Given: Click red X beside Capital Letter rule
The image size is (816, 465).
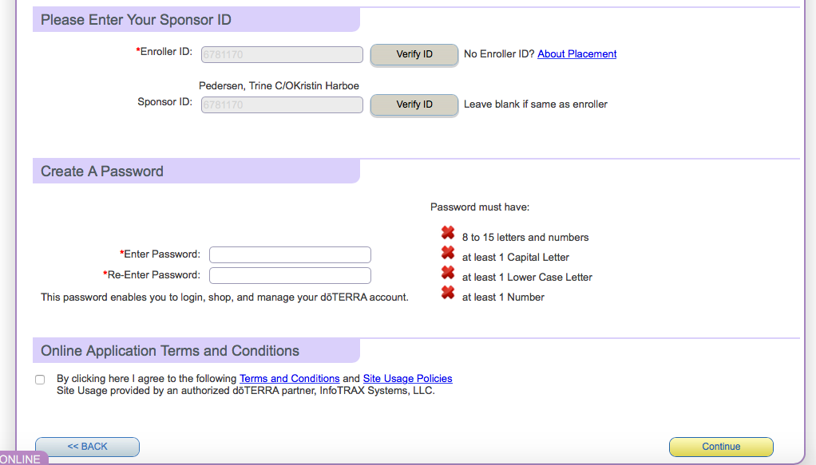Looking at the screenshot, I should click(448, 252).
